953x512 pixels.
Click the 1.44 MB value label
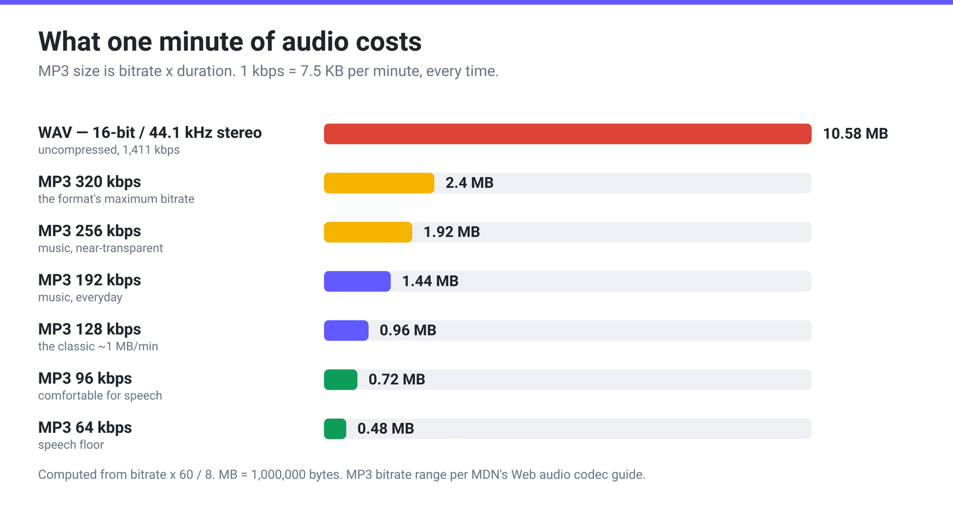(x=430, y=281)
